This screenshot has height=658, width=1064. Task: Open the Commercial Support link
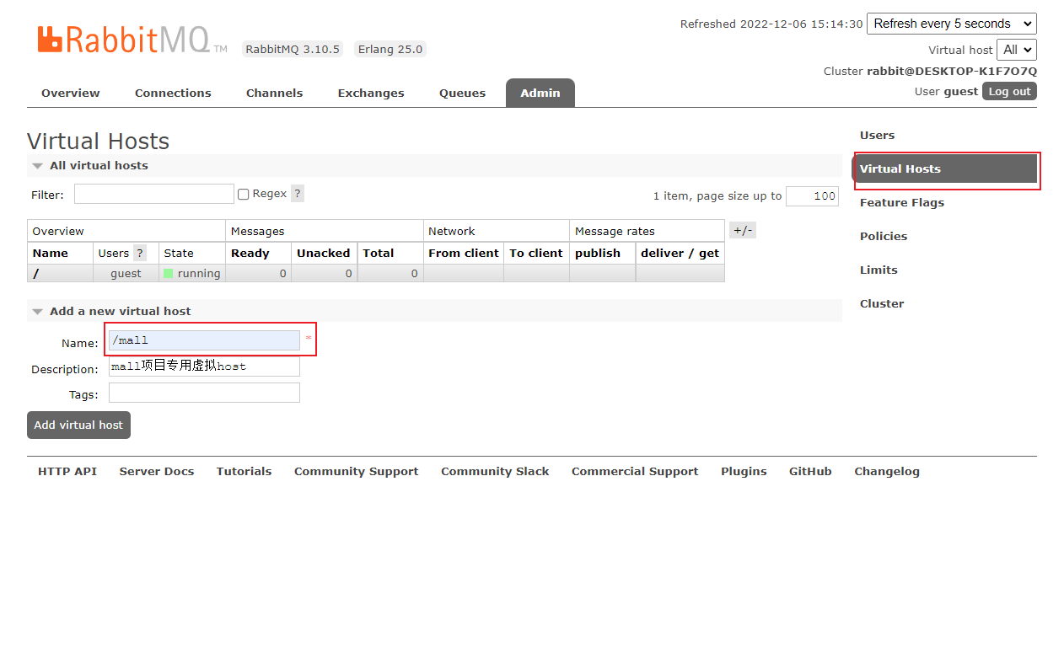[635, 472]
